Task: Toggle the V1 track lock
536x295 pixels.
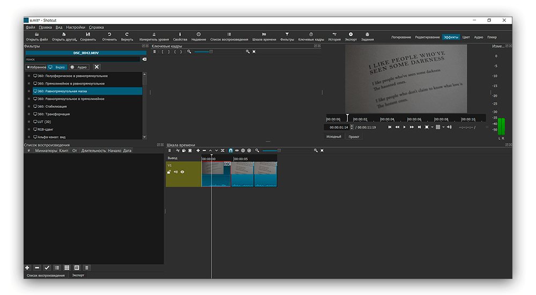Action: click(x=169, y=172)
